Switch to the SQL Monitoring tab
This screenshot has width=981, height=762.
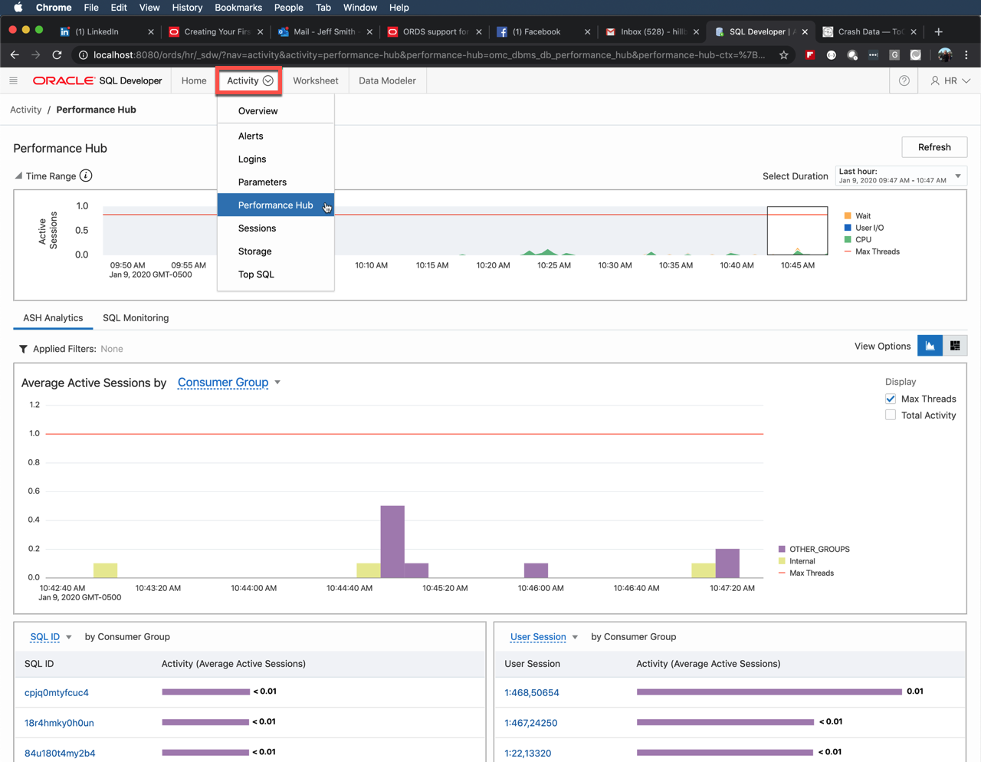pyautogui.click(x=136, y=318)
